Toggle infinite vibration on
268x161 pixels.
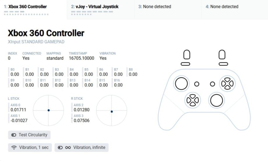tap(81, 148)
